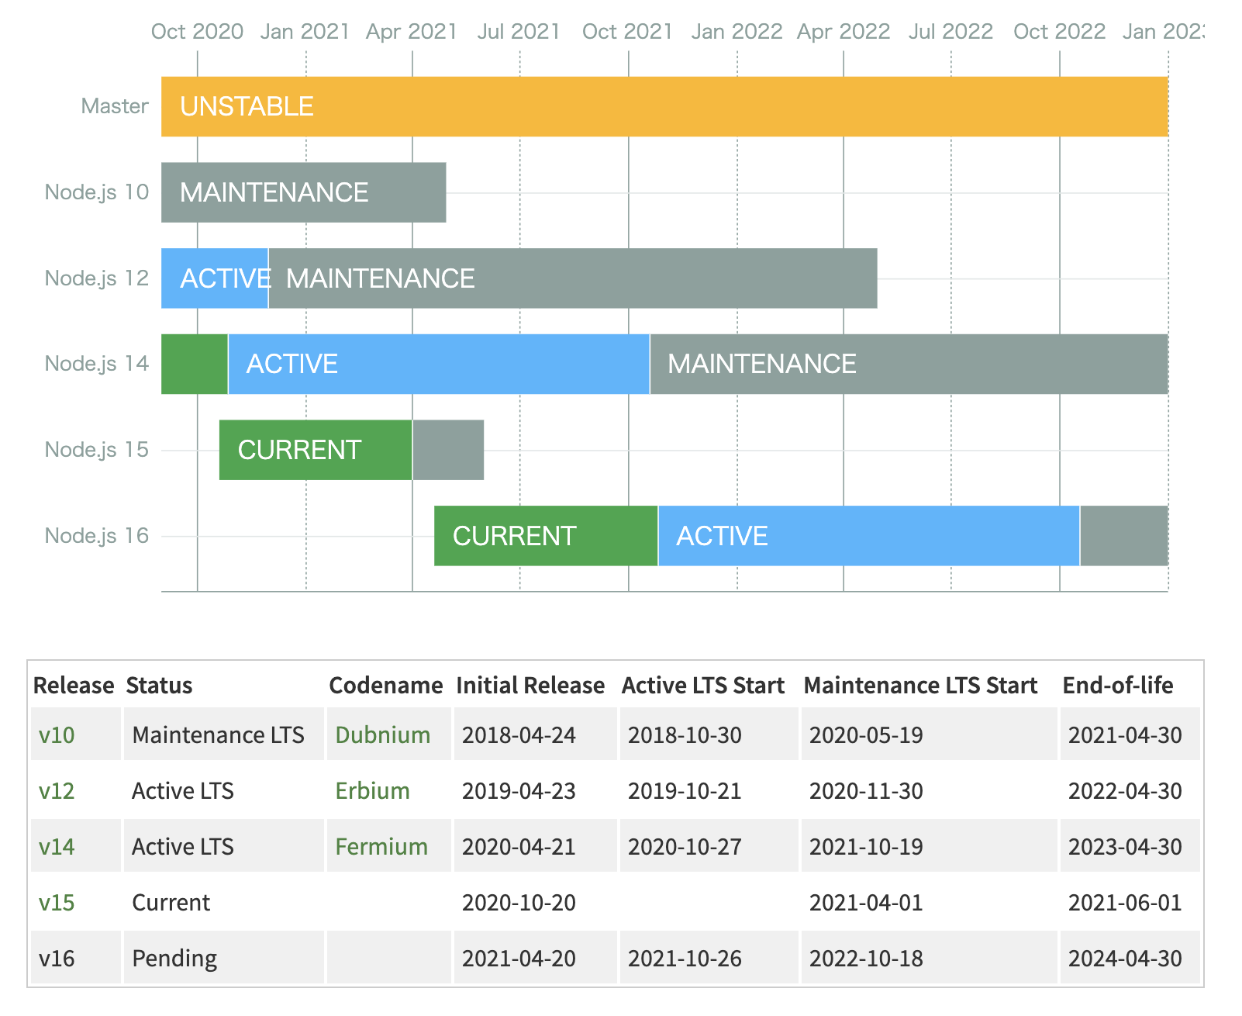This screenshot has width=1242, height=1016.
Task: Follow the Dubnium codename link
Action: coord(383,734)
